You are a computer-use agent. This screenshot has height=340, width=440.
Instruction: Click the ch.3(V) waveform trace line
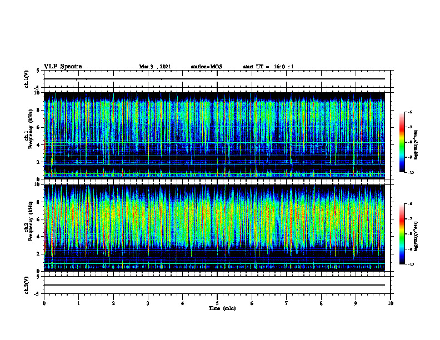point(214,285)
